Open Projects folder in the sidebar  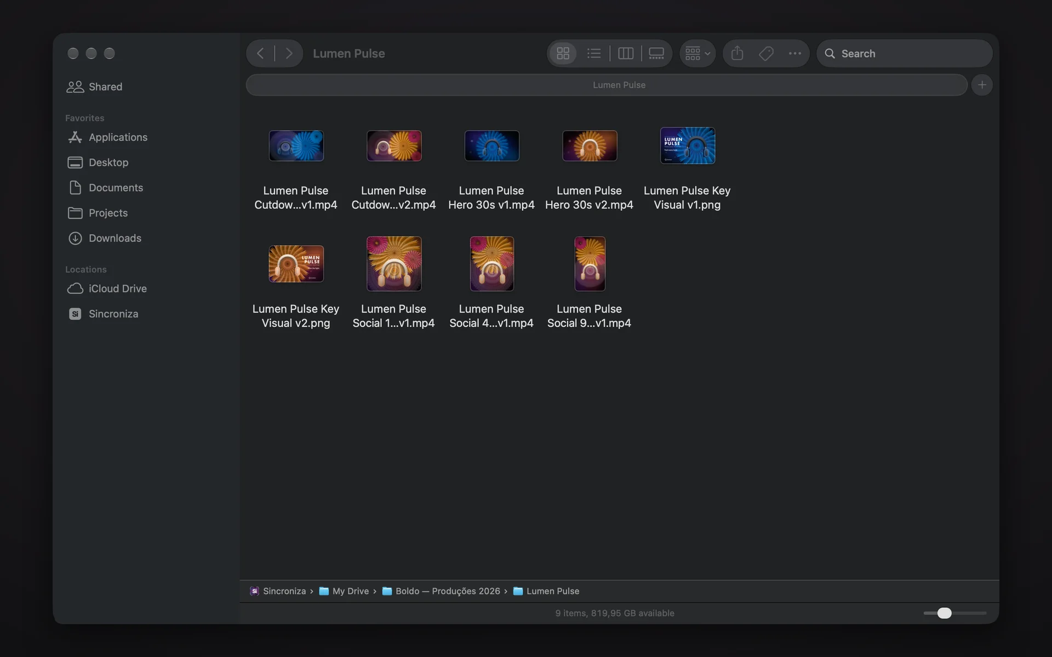tap(98, 212)
